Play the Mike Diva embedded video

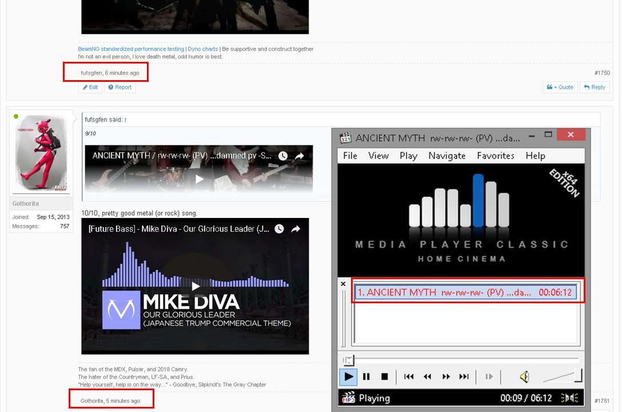pyautogui.click(x=195, y=286)
